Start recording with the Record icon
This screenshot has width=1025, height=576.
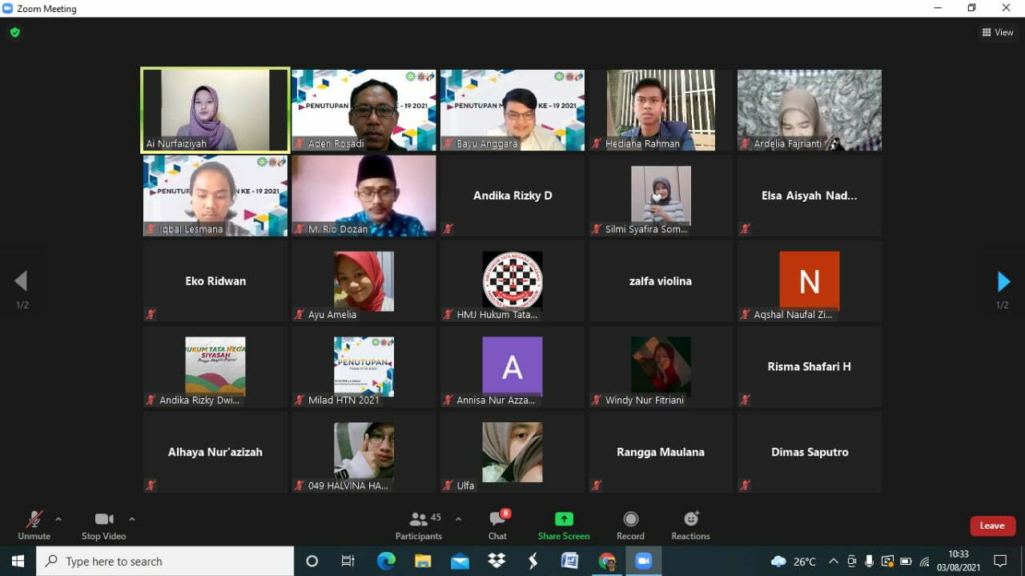[630, 519]
